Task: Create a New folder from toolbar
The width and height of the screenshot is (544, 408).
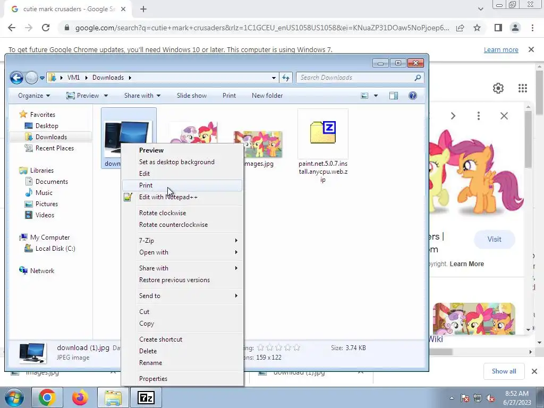Action: click(267, 96)
